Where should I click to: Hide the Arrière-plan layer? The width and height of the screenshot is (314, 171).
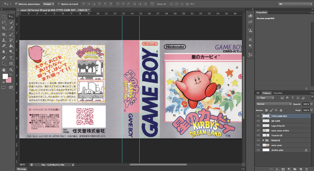coord(258,150)
